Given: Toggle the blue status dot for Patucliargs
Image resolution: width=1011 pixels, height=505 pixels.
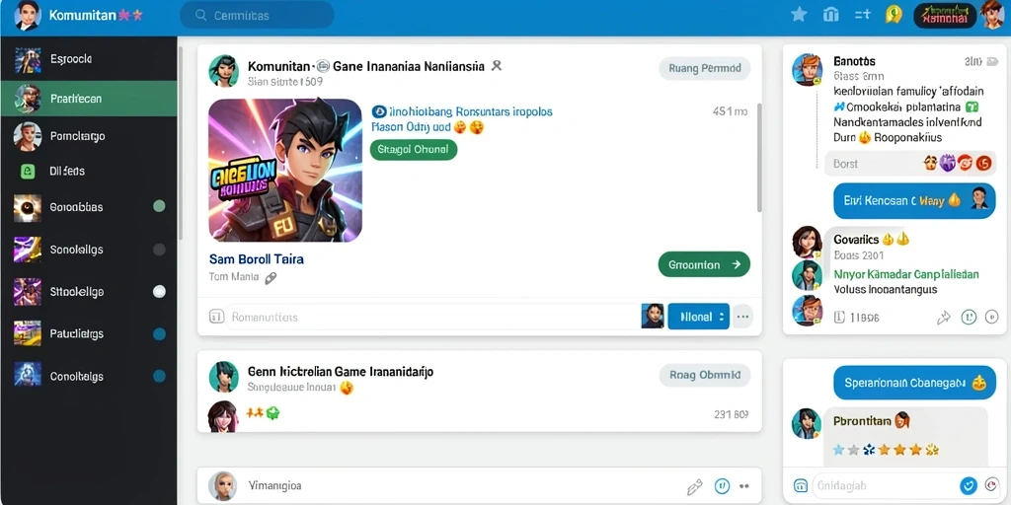Looking at the screenshot, I should pos(159,333).
